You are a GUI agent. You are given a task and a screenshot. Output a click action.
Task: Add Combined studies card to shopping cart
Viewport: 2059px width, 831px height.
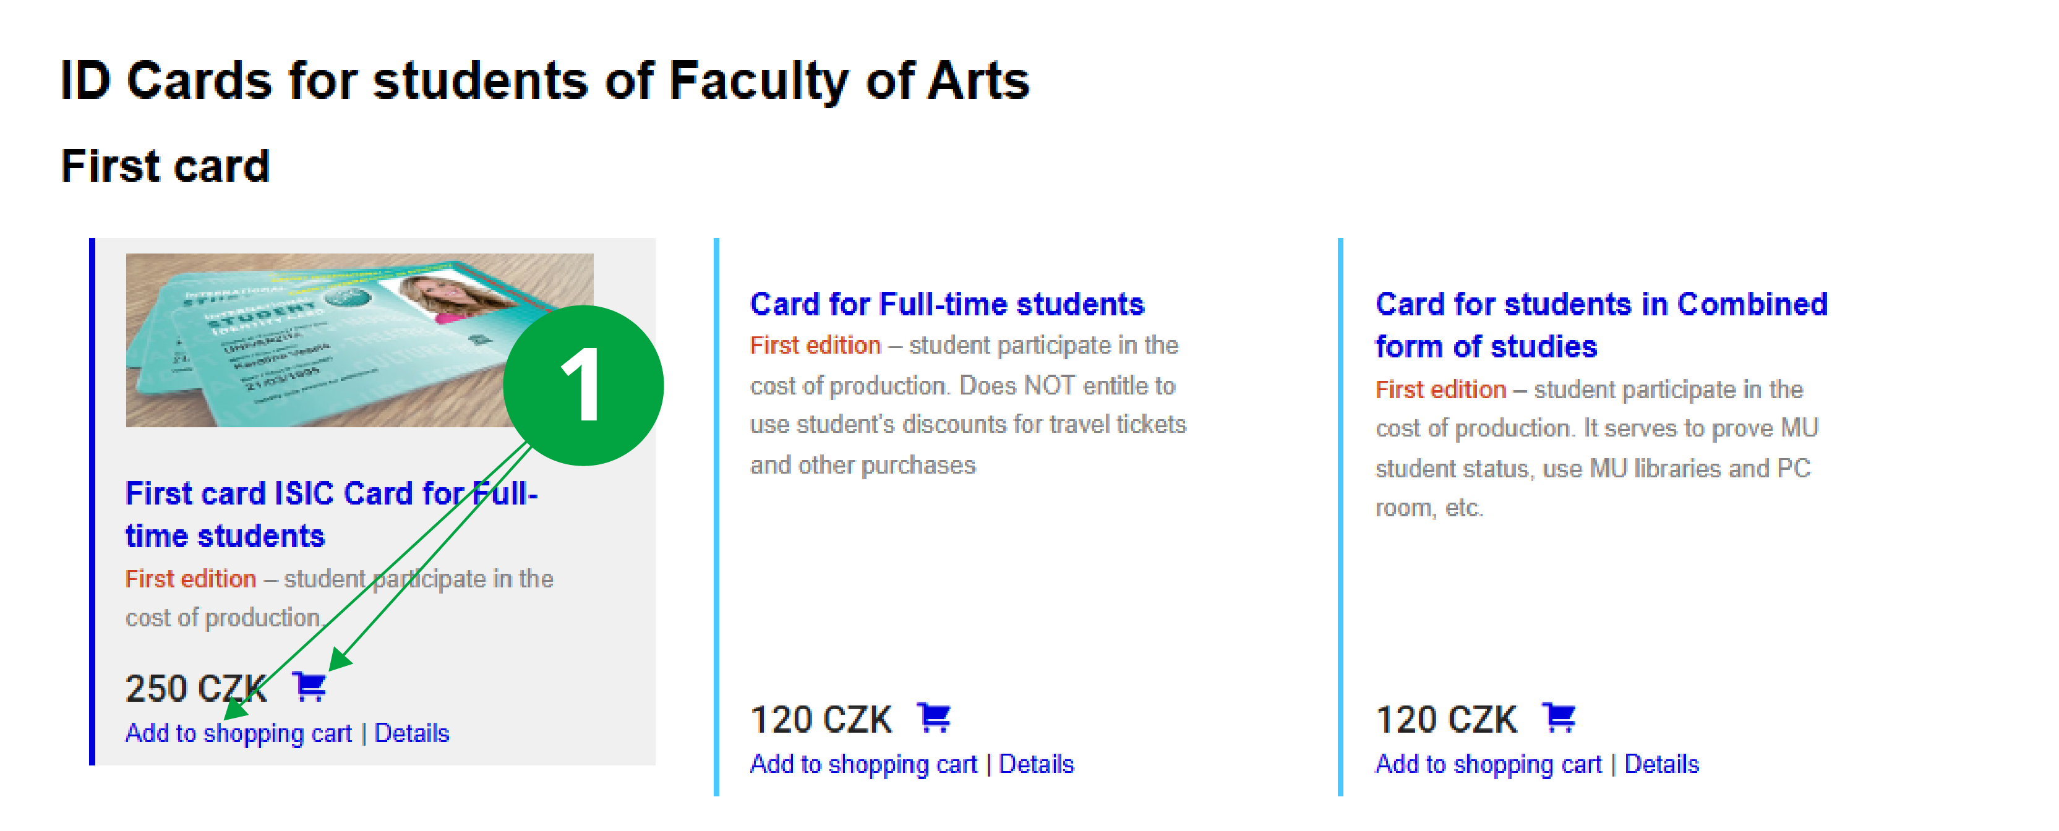click(1488, 764)
